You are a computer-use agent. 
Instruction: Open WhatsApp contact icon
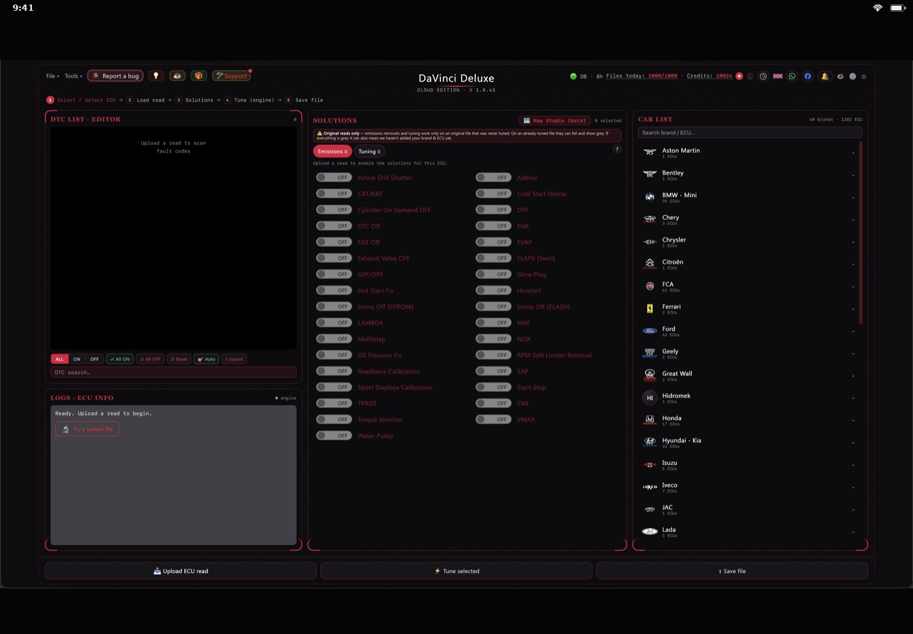click(792, 76)
